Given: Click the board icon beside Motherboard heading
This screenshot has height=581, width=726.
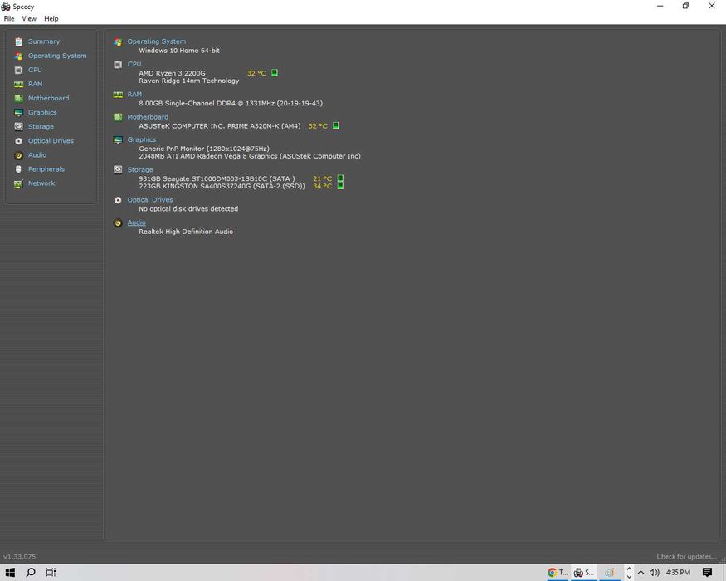Looking at the screenshot, I should point(118,117).
